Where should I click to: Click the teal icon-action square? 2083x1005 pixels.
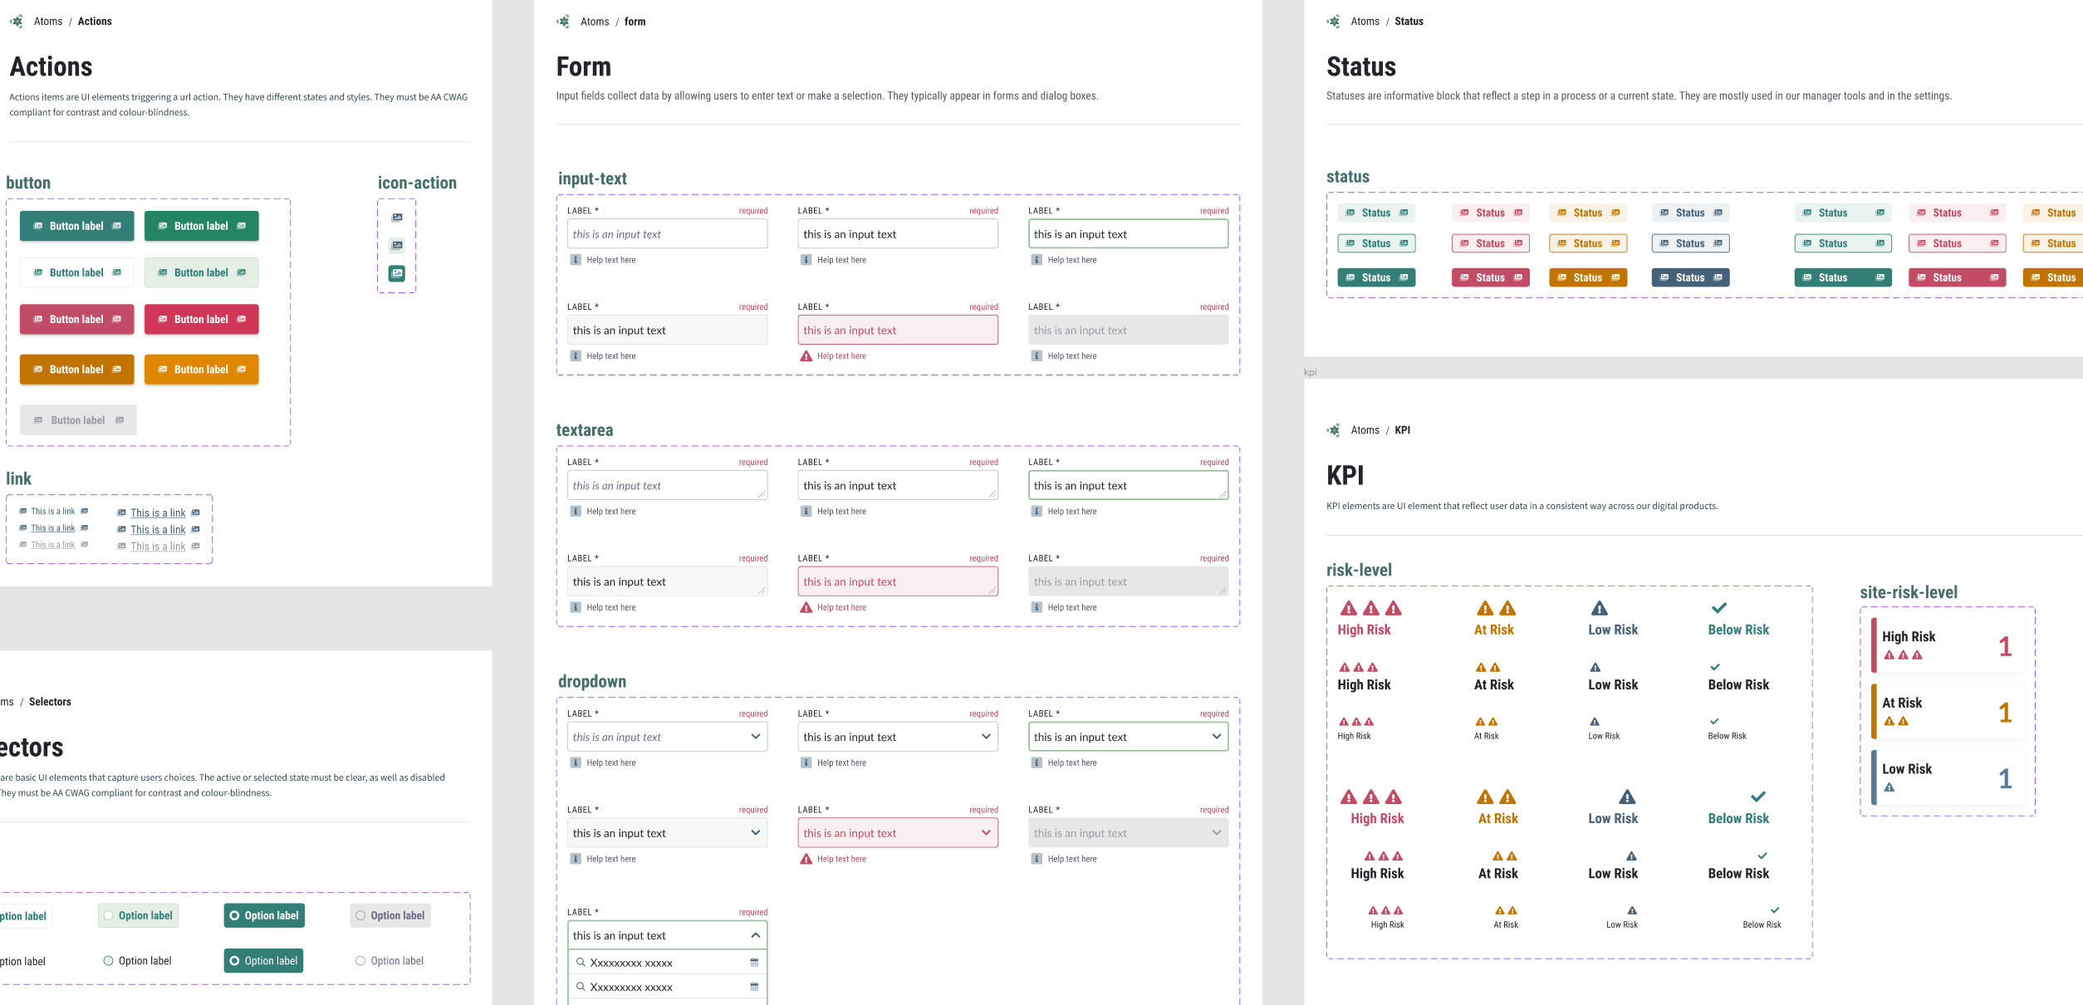(397, 272)
